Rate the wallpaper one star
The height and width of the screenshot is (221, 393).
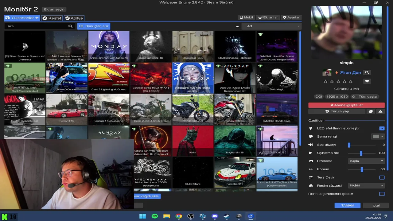click(x=326, y=81)
